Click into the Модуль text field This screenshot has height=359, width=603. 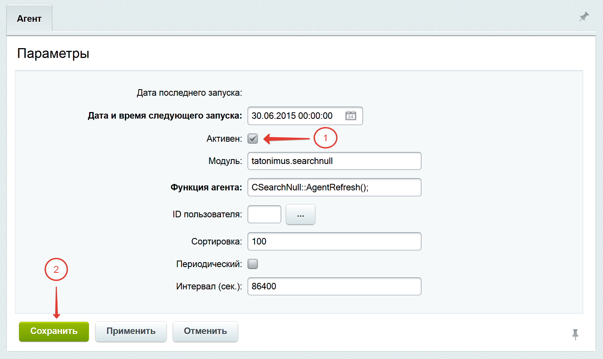coord(334,161)
